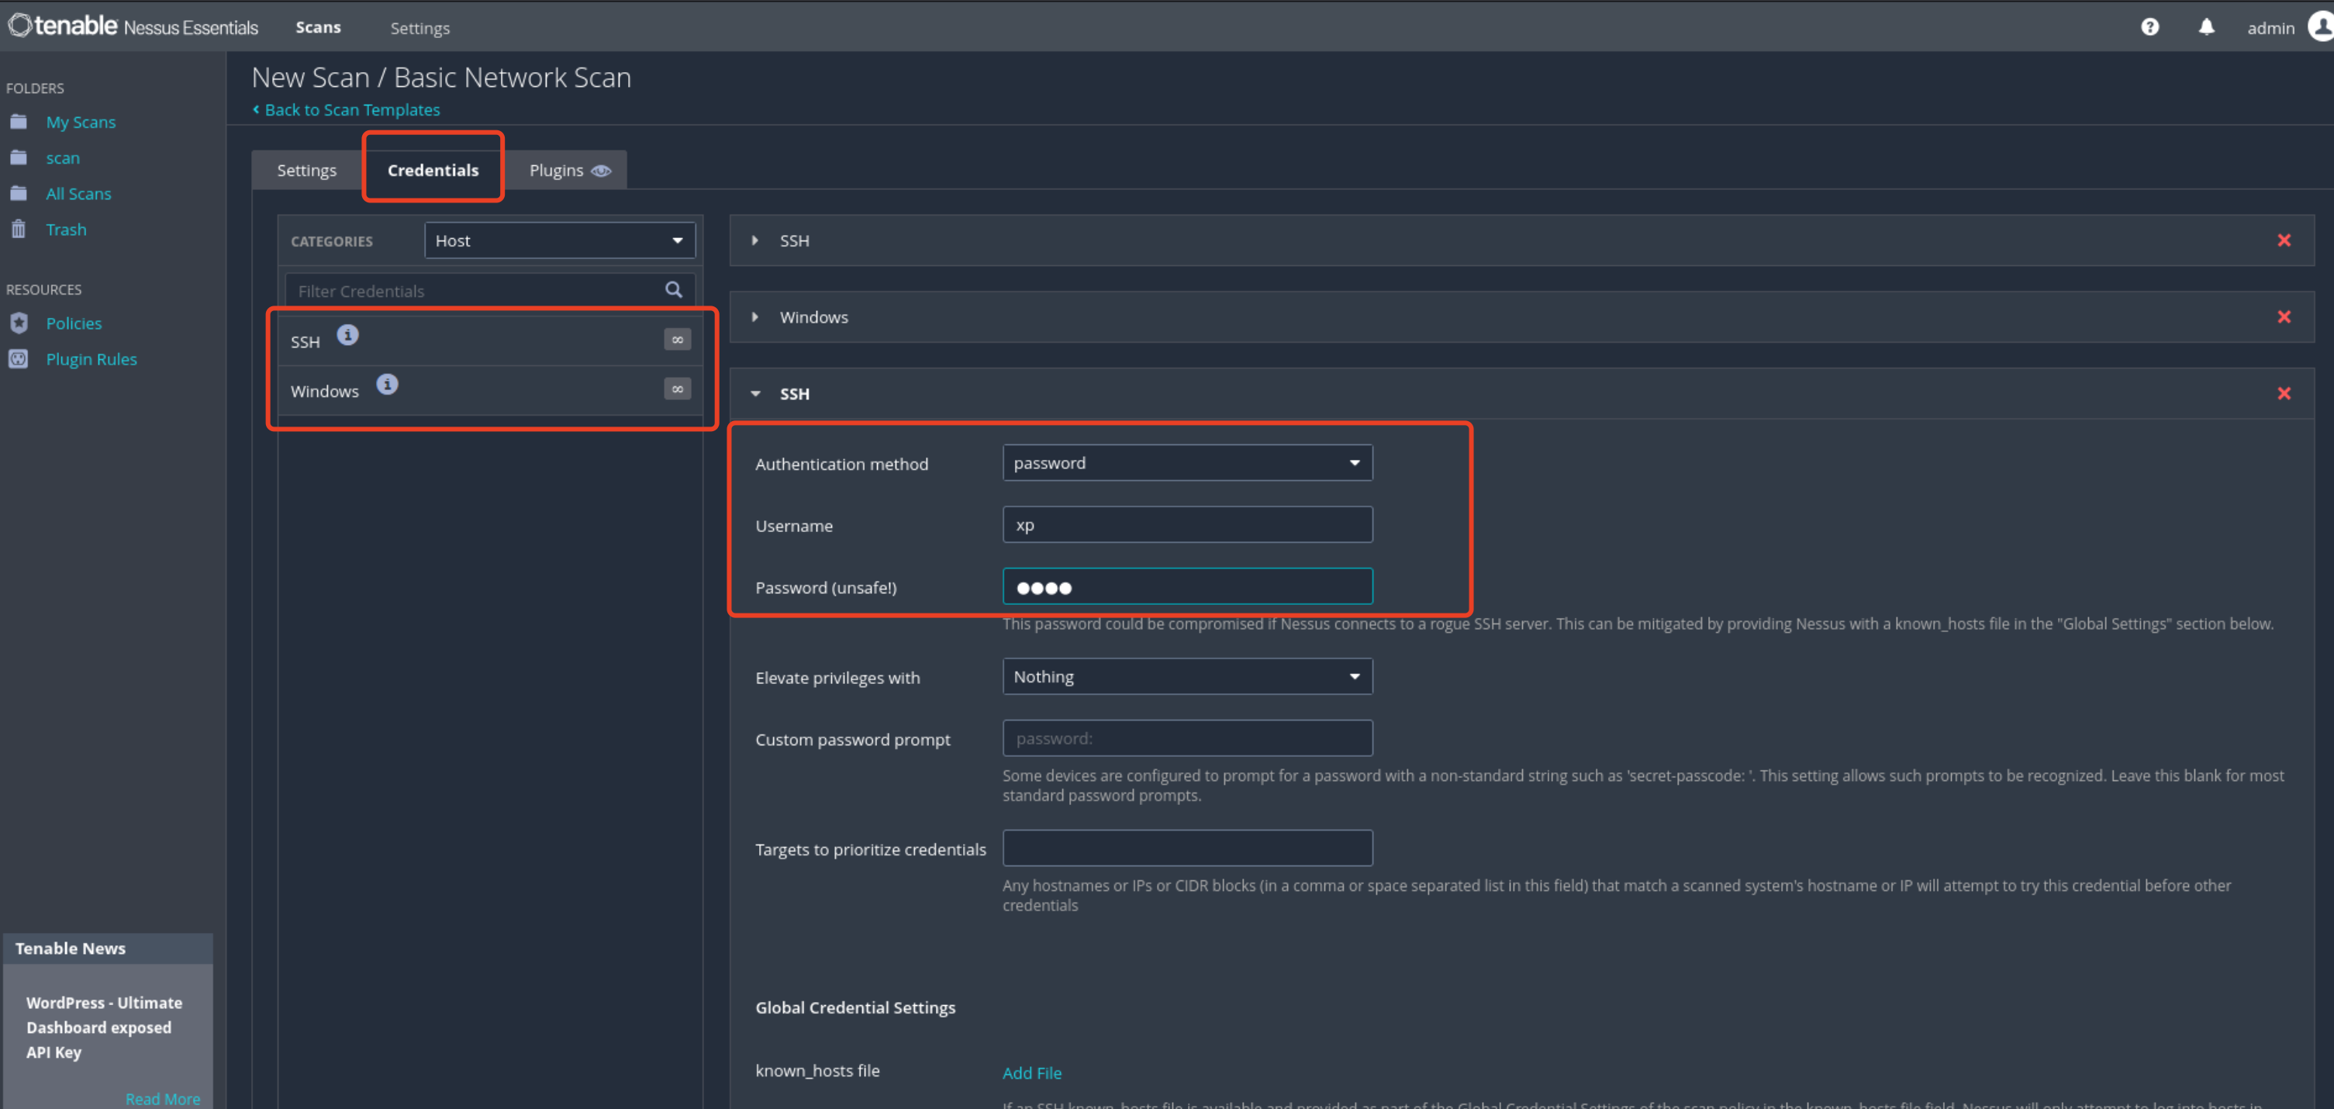Open Authentication method dropdown
The width and height of the screenshot is (2334, 1109).
coord(1187,463)
